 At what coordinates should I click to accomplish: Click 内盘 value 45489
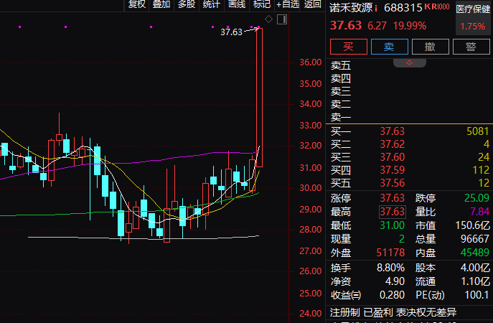pos(475,253)
